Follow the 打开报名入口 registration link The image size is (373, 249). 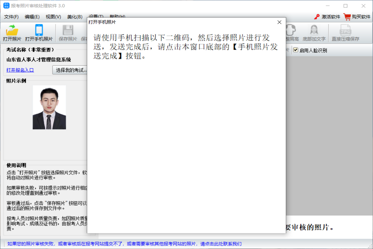[20, 70]
